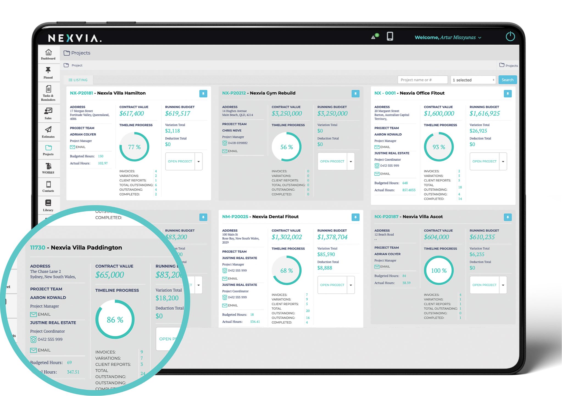Image resolution: width=562 pixels, height=396 pixels.
Task: Toggle pin on Nexvia Gym Rebuild card
Action: point(355,94)
